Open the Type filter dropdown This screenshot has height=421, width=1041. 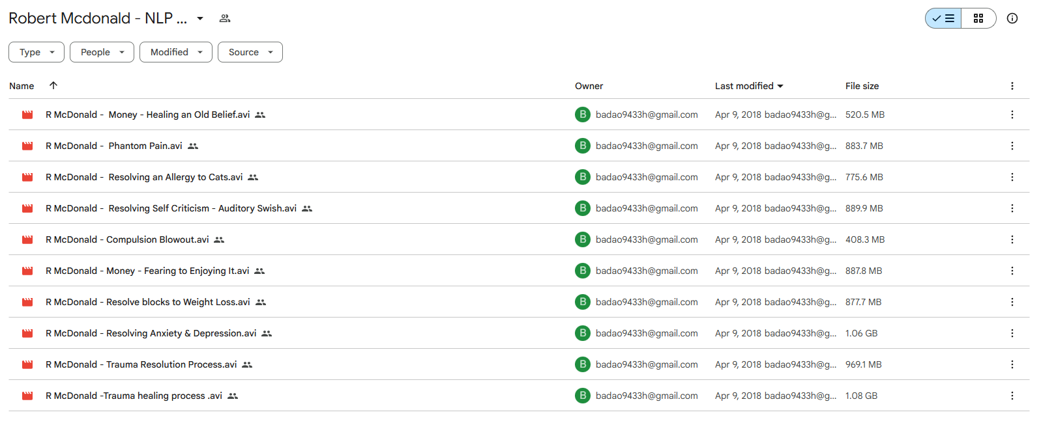tap(37, 52)
